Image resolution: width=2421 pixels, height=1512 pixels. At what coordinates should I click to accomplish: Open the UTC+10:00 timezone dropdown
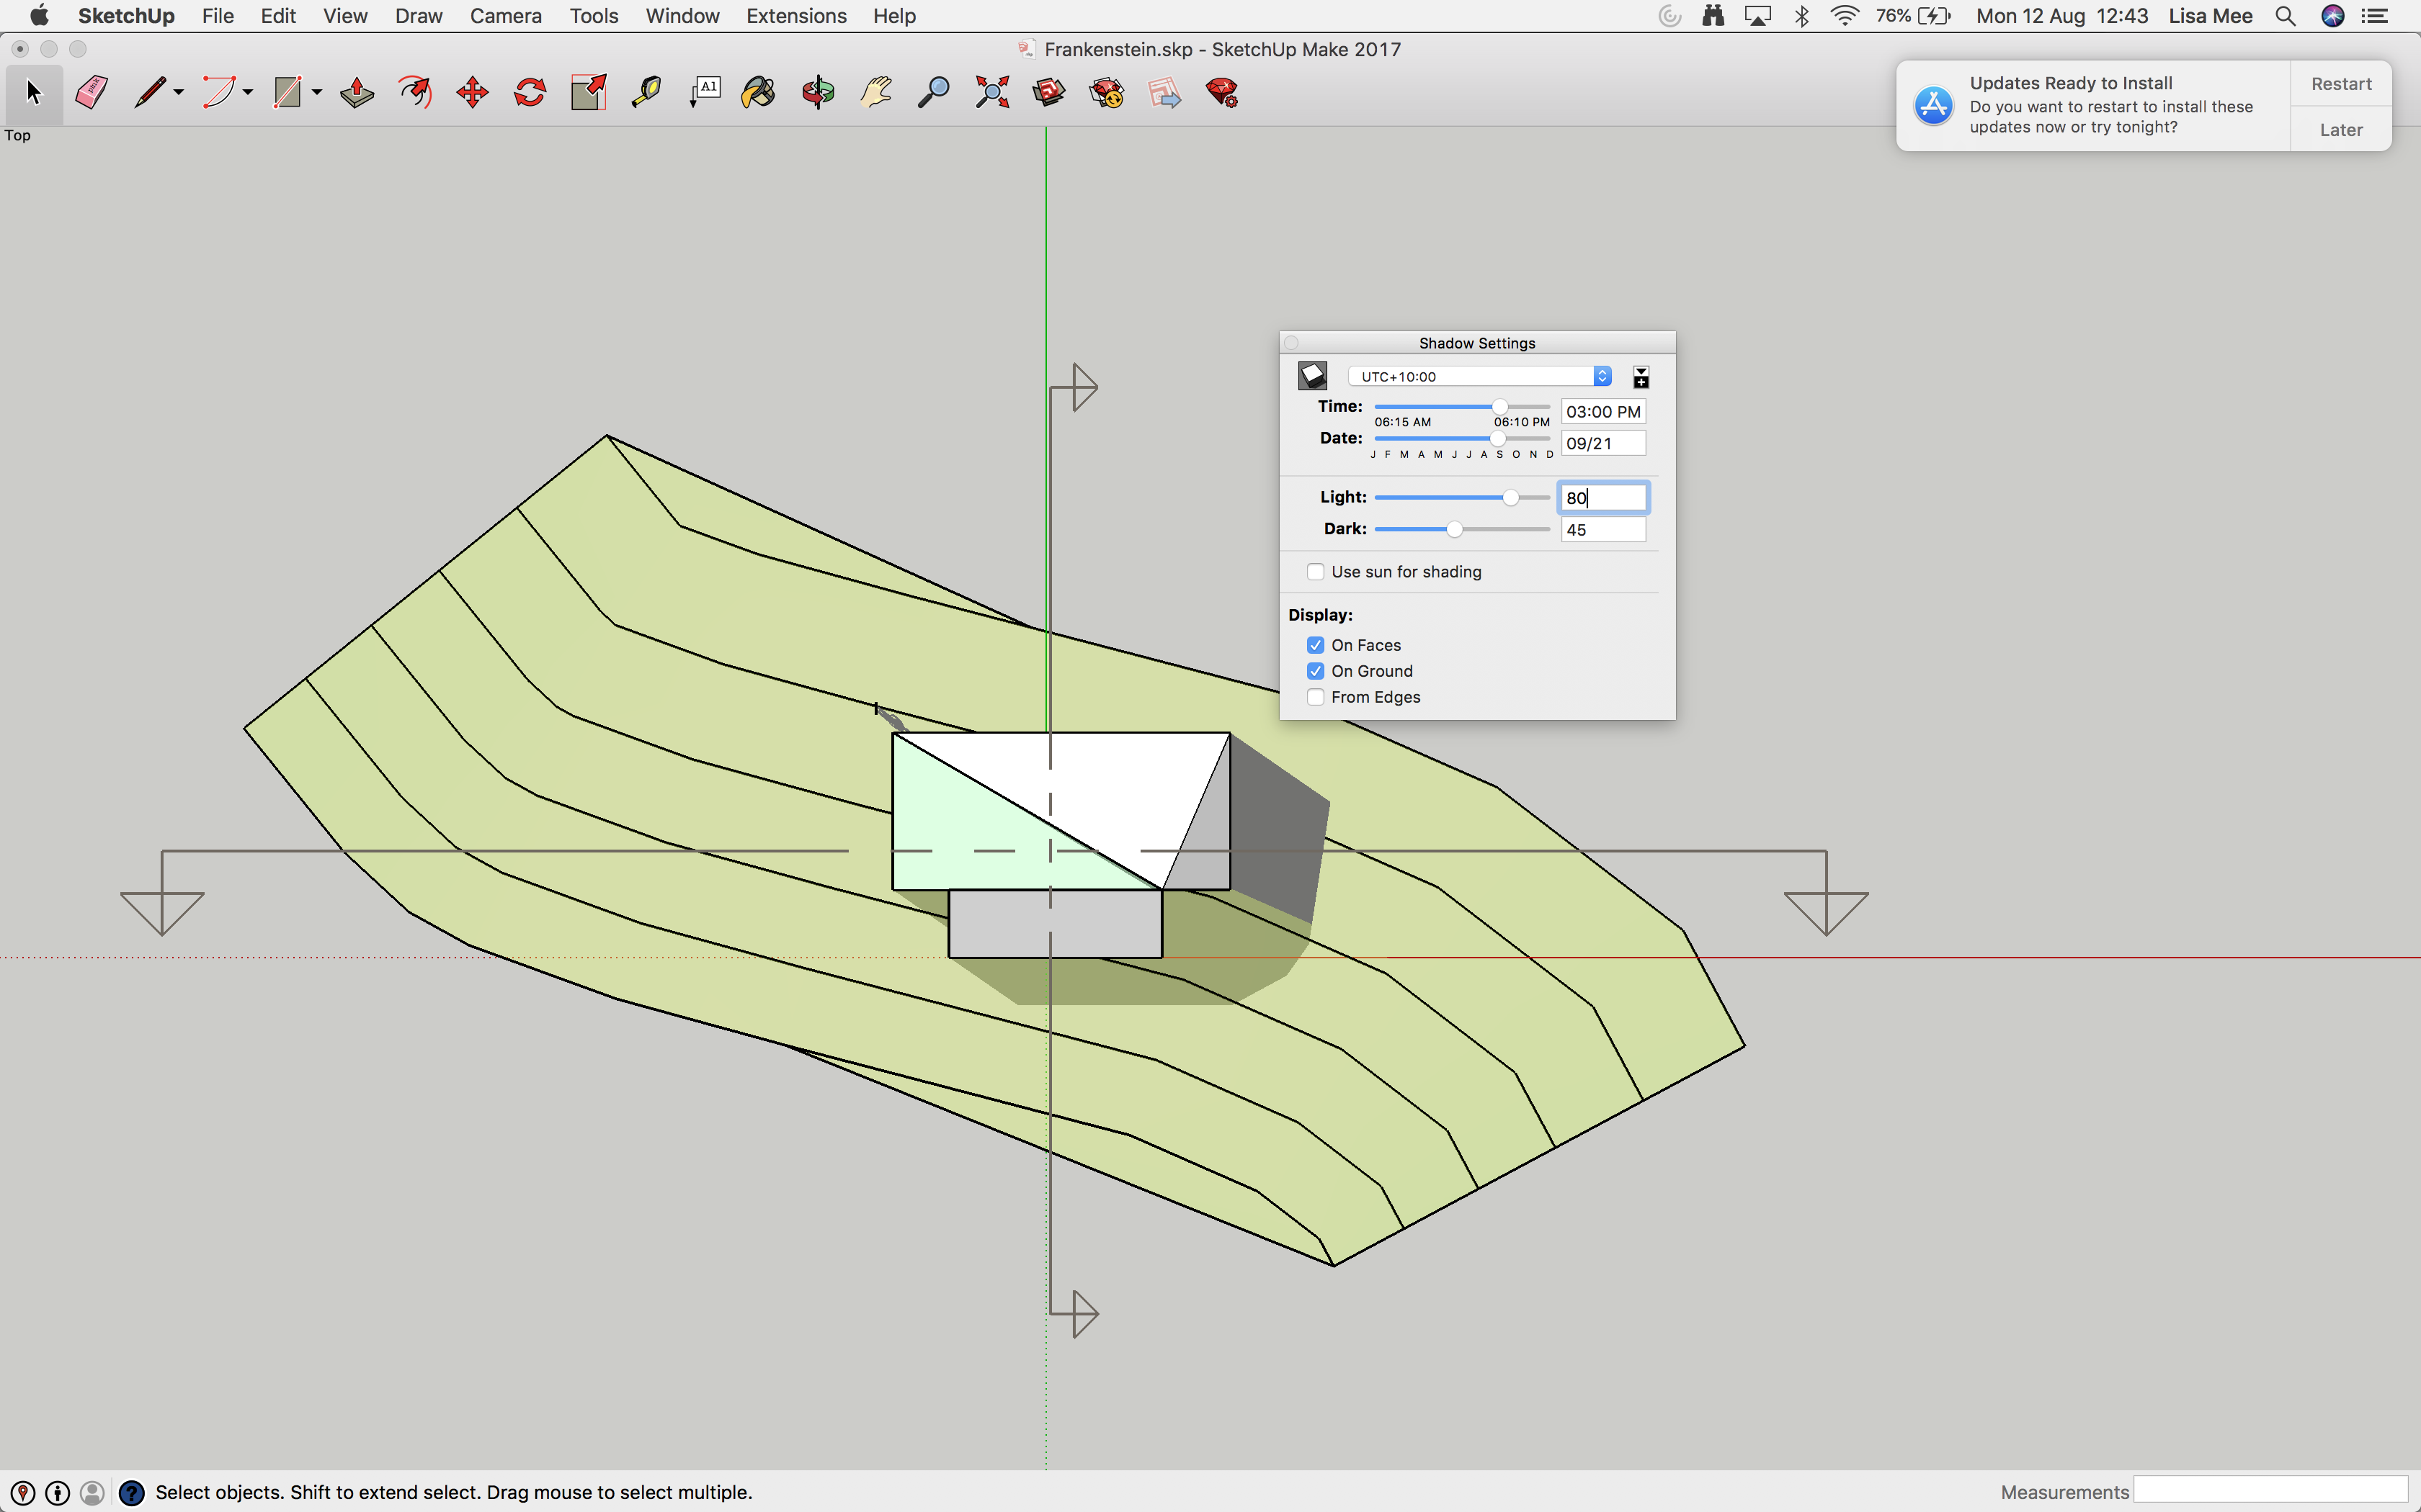click(x=1602, y=375)
